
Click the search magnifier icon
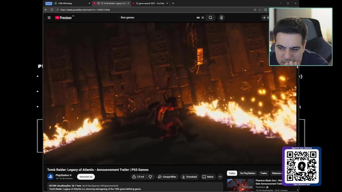click(x=211, y=17)
